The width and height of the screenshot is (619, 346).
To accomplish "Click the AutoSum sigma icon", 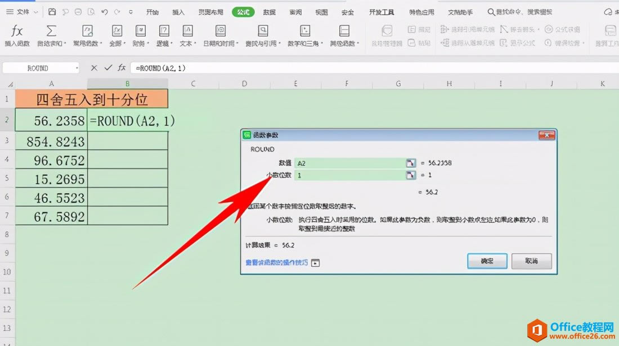I will click(51, 31).
